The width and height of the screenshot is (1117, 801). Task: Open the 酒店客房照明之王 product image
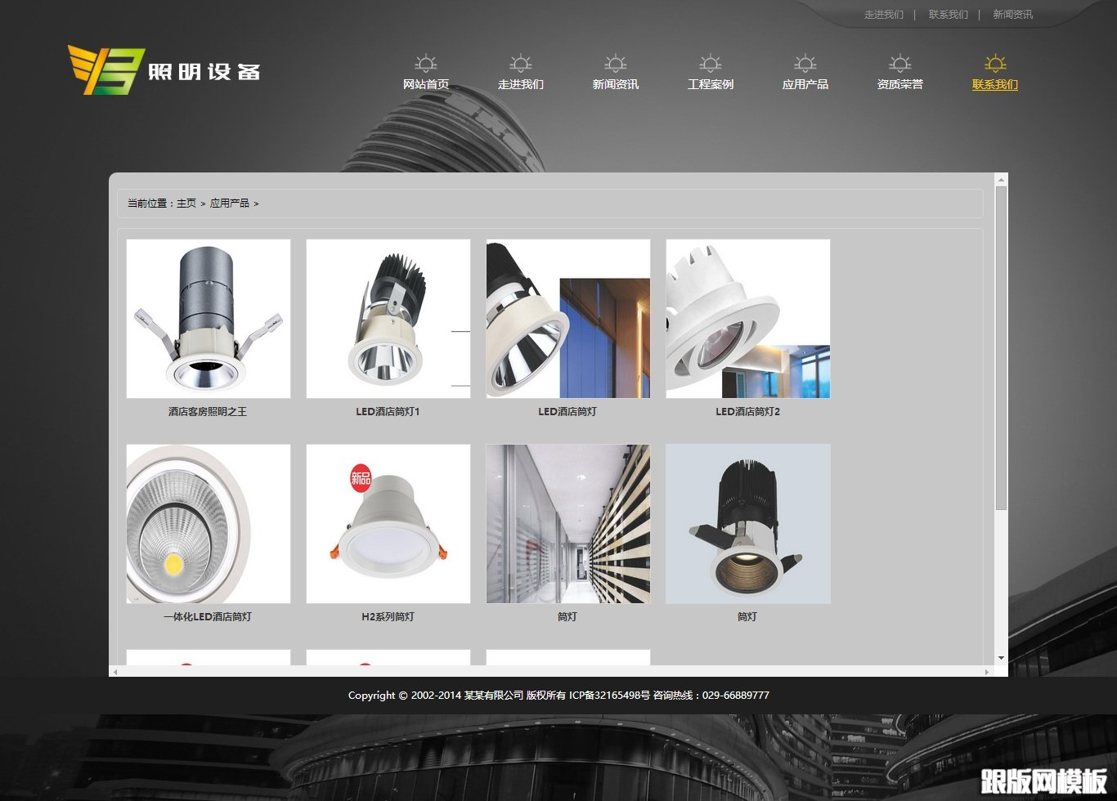pyautogui.click(x=209, y=319)
